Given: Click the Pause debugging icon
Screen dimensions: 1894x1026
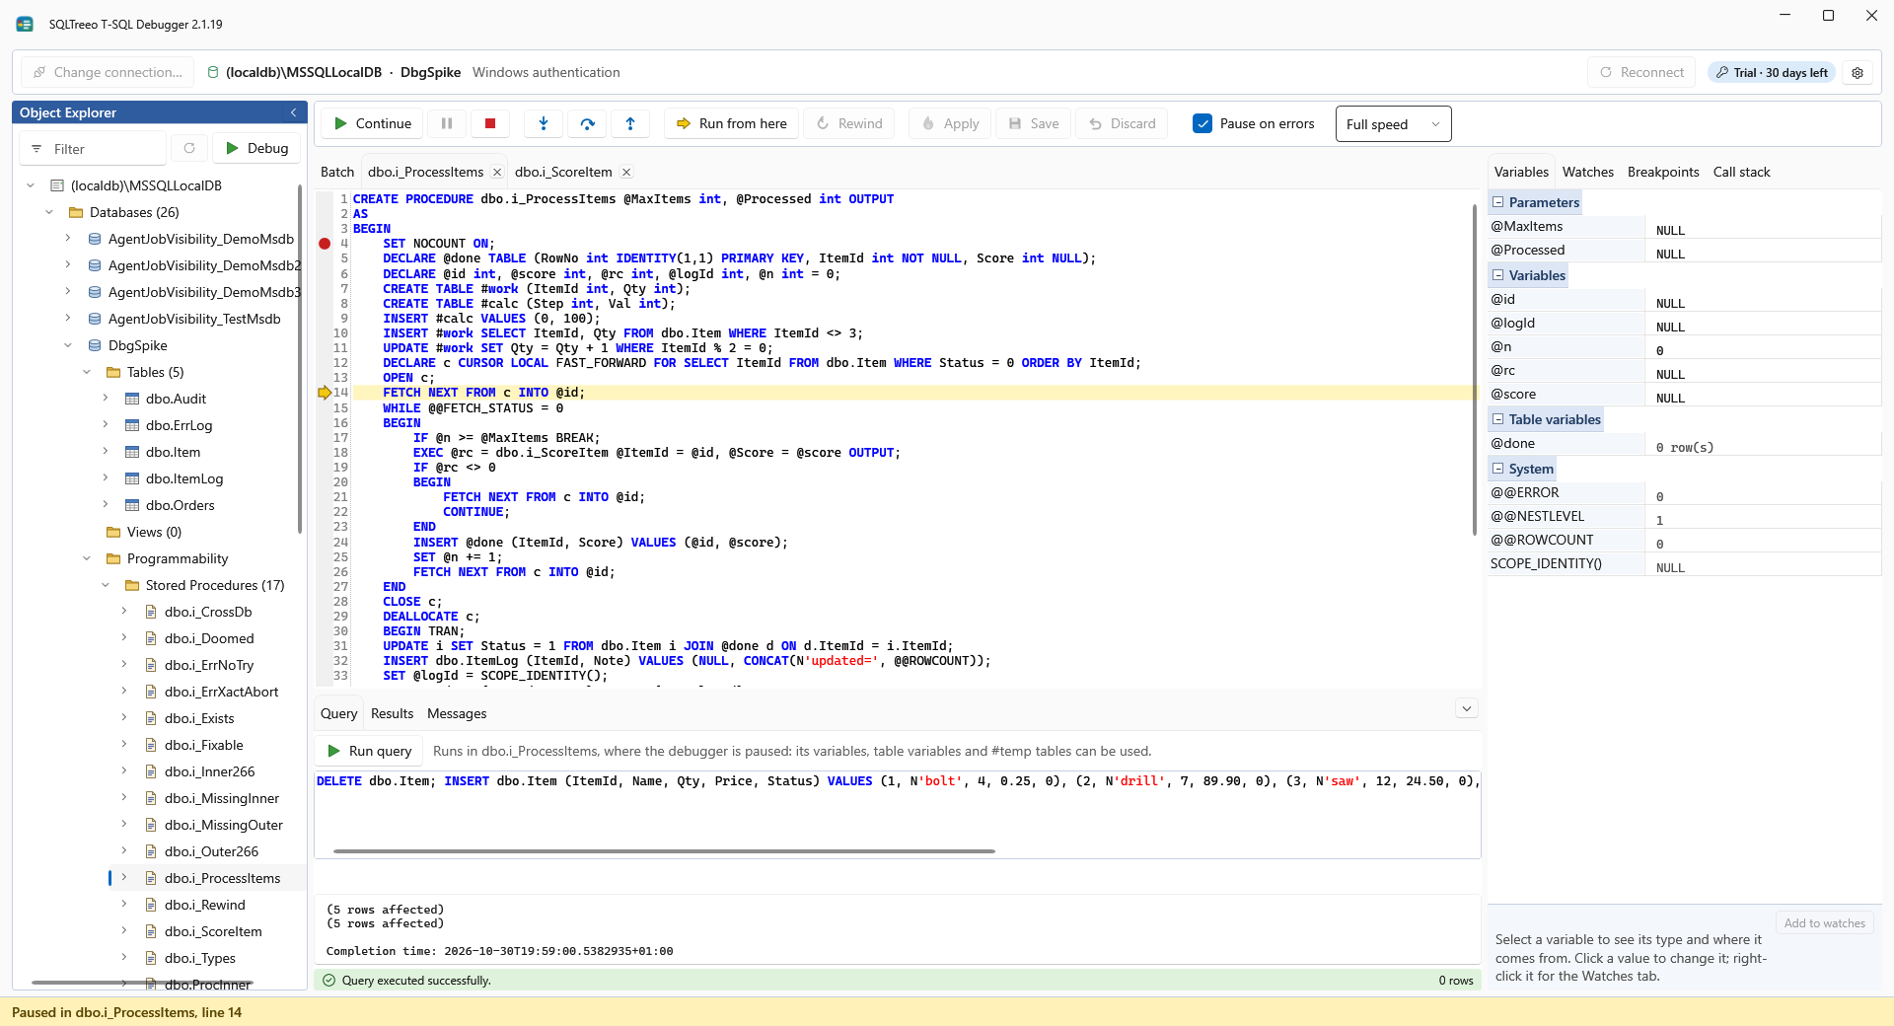Looking at the screenshot, I should 447,123.
